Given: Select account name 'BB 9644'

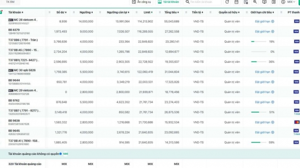Looking at the screenshot, I should click(14, 80).
